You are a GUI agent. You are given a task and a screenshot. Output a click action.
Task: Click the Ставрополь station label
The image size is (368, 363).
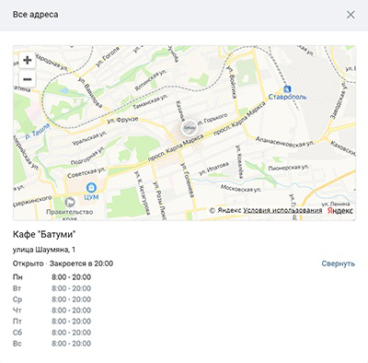287,97
